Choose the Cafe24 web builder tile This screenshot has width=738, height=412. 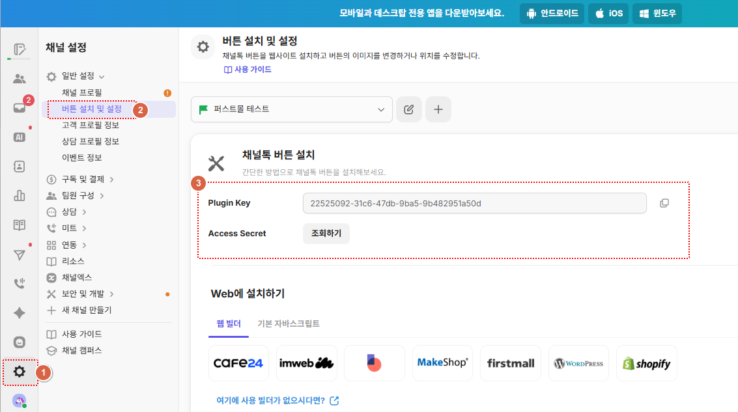click(x=238, y=363)
